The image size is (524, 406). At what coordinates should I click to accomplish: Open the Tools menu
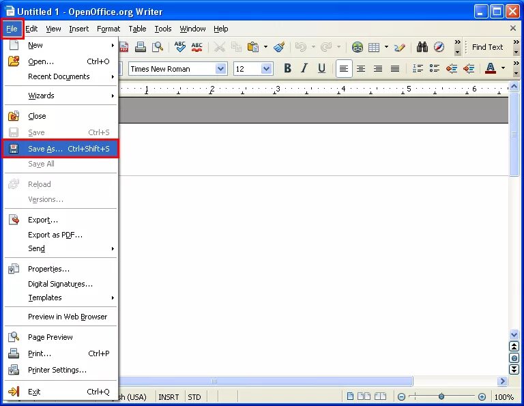pos(163,29)
